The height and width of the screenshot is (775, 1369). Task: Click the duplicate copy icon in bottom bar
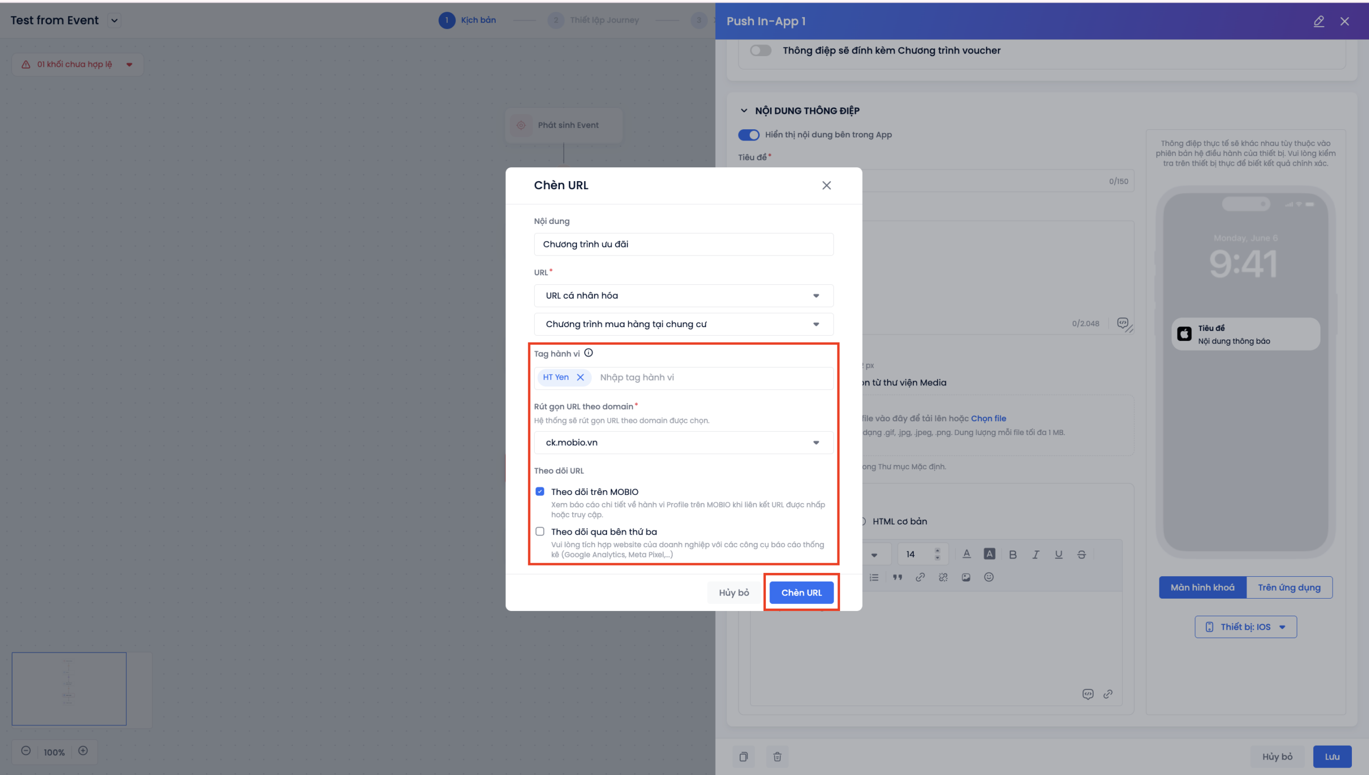pyautogui.click(x=743, y=756)
